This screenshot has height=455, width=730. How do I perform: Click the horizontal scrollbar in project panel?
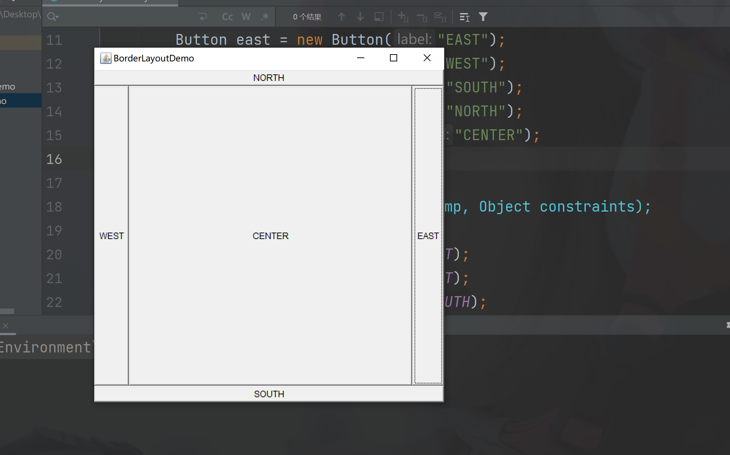pyautogui.click(x=7, y=311)
